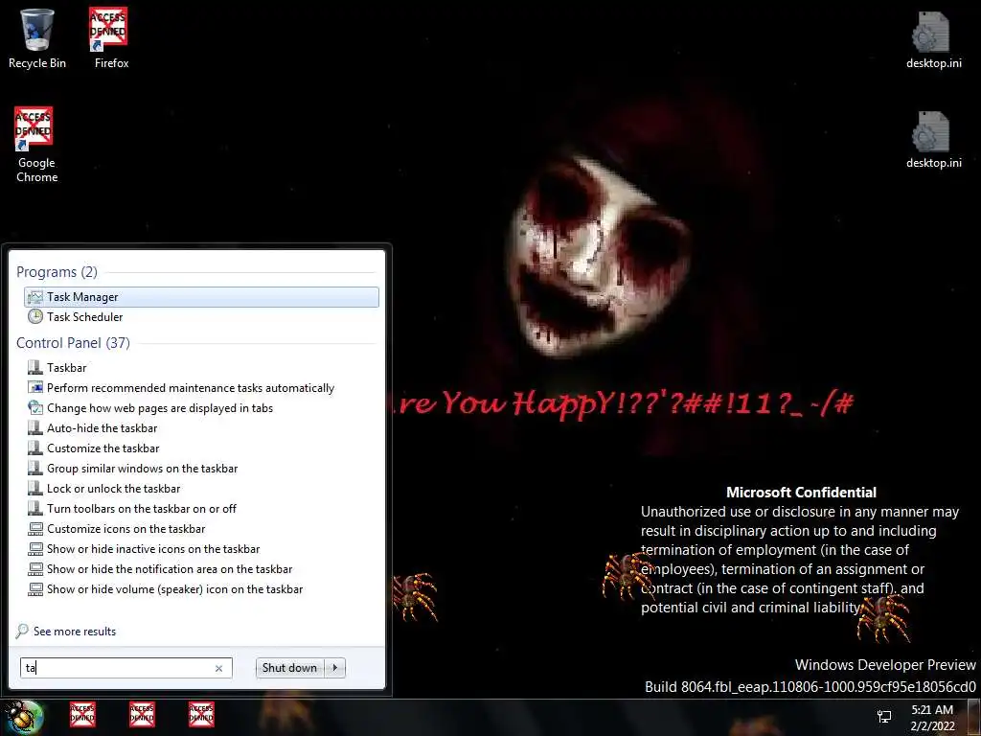Open the Firefox desktop shortcut

(110, 37)
